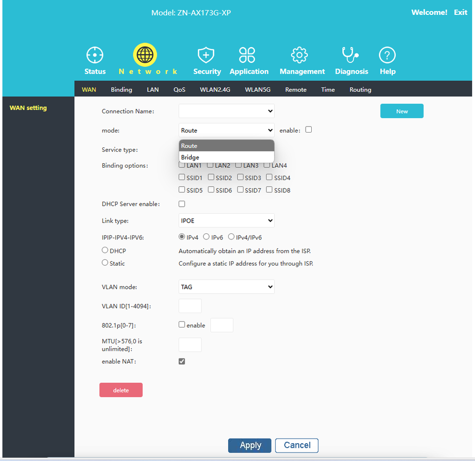This screenshot has width=475, height=461.
Task: Open the Link type IPOE dropdown
Action: pyautogui.click(x=226, y=221)
